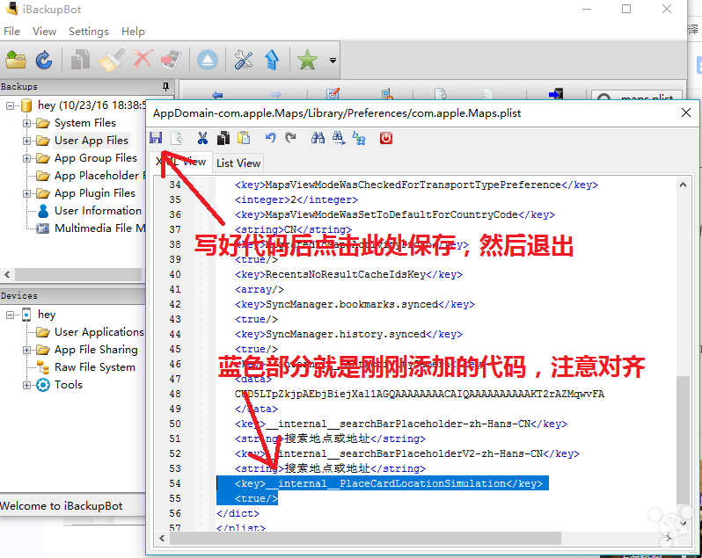702x558 pixels.
Task: Click the Find binoculars icon
Action: (x=318, y=138)
